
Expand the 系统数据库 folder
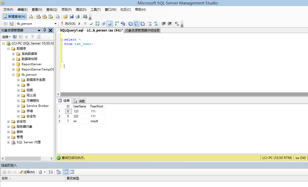(x=13, y=54)
